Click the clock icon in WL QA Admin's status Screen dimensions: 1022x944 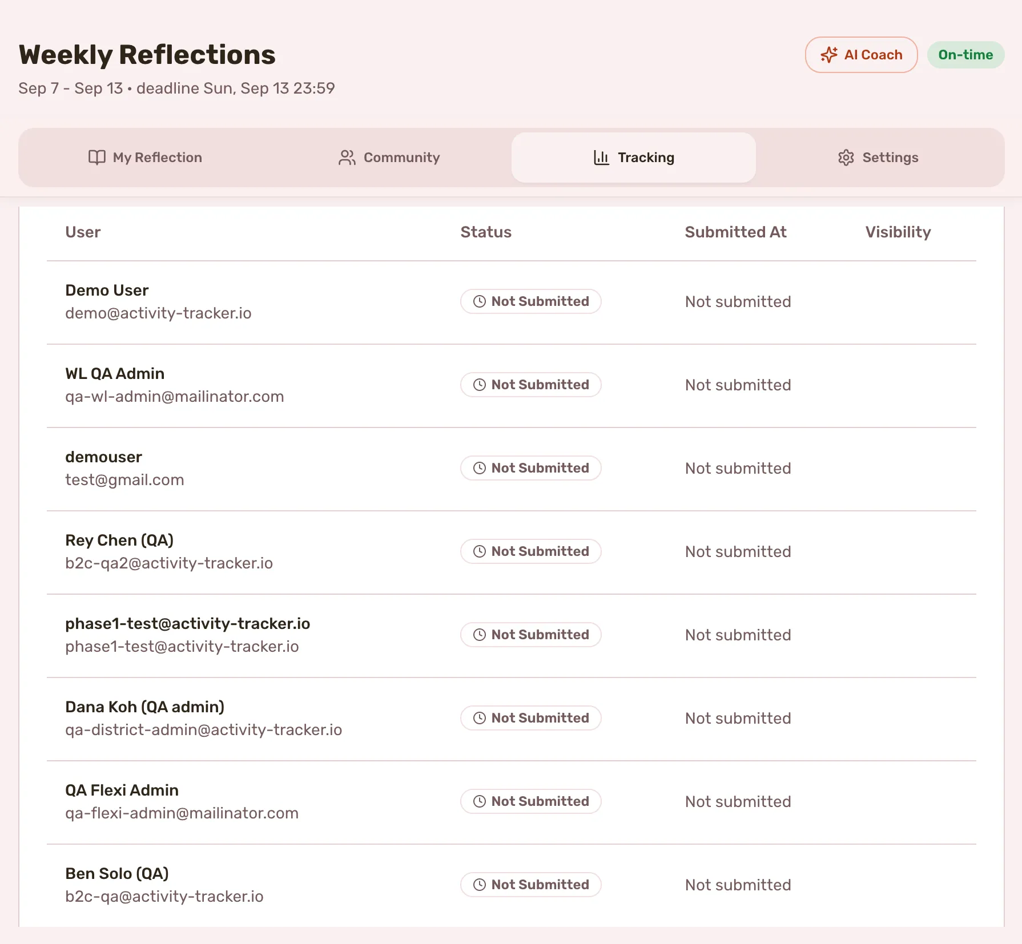[x=480, y=385]
